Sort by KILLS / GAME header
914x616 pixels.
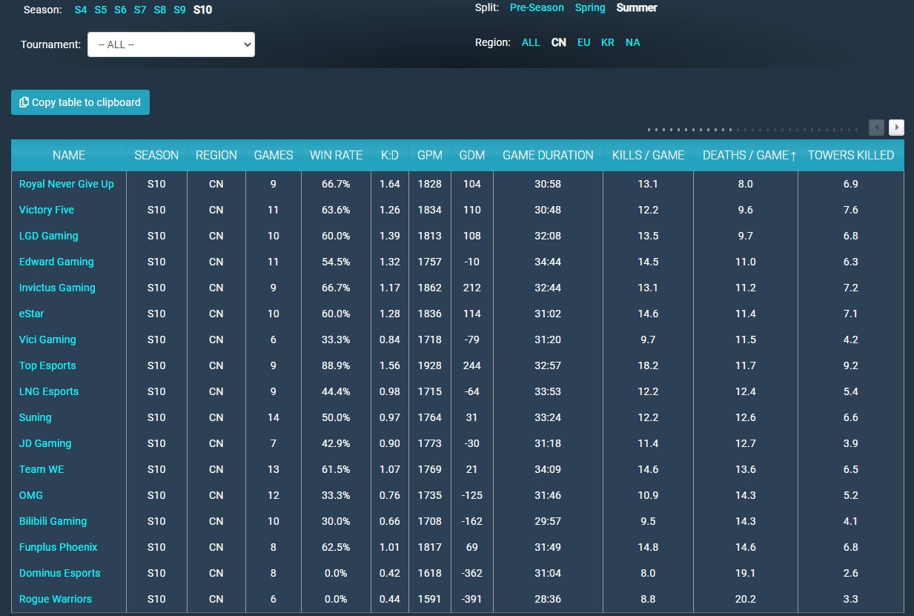coord(649,155)
